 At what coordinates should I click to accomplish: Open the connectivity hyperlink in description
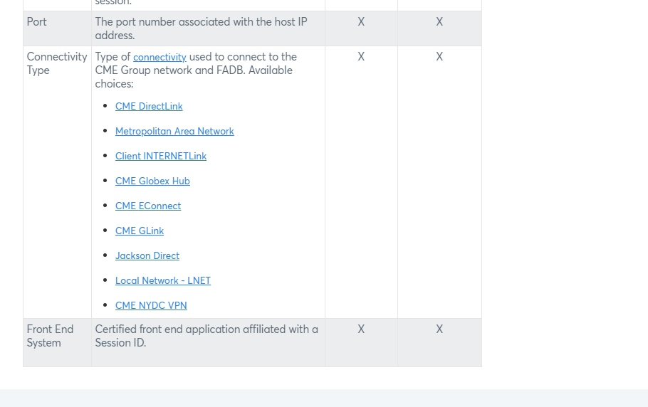pyautogui.click(x=160, y=57)
